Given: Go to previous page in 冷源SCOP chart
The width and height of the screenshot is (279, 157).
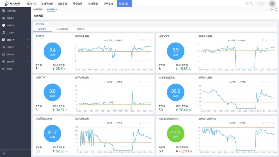Looking at the screenshot, I should [266, 40].
